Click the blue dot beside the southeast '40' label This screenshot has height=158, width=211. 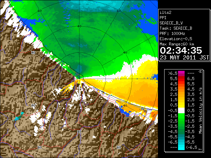click(122, 107)
